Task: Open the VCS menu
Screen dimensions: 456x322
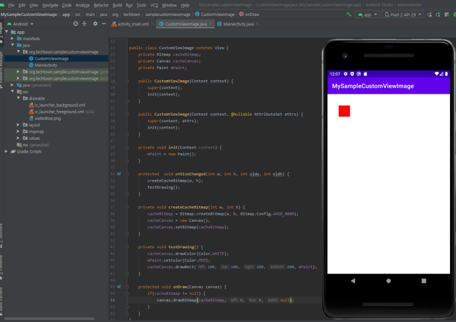Action: (154, 5)
